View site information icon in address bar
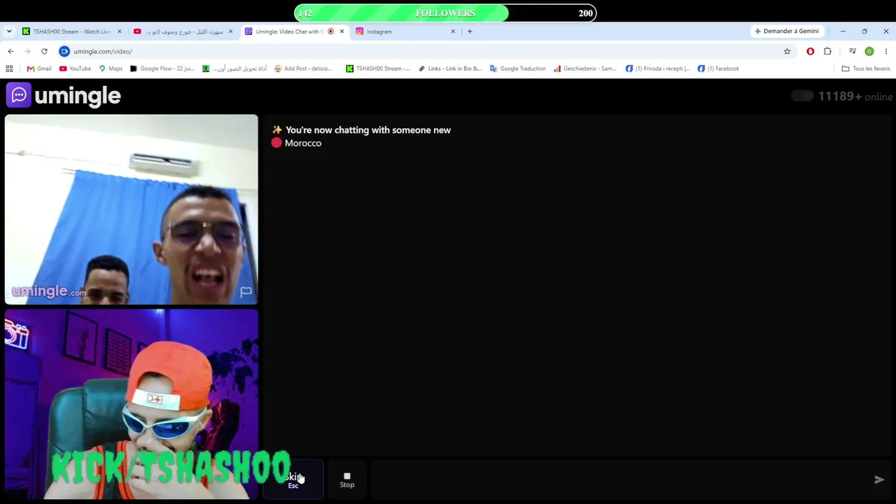The height and width of the screenshot is (504, 896). pos(64,51)
